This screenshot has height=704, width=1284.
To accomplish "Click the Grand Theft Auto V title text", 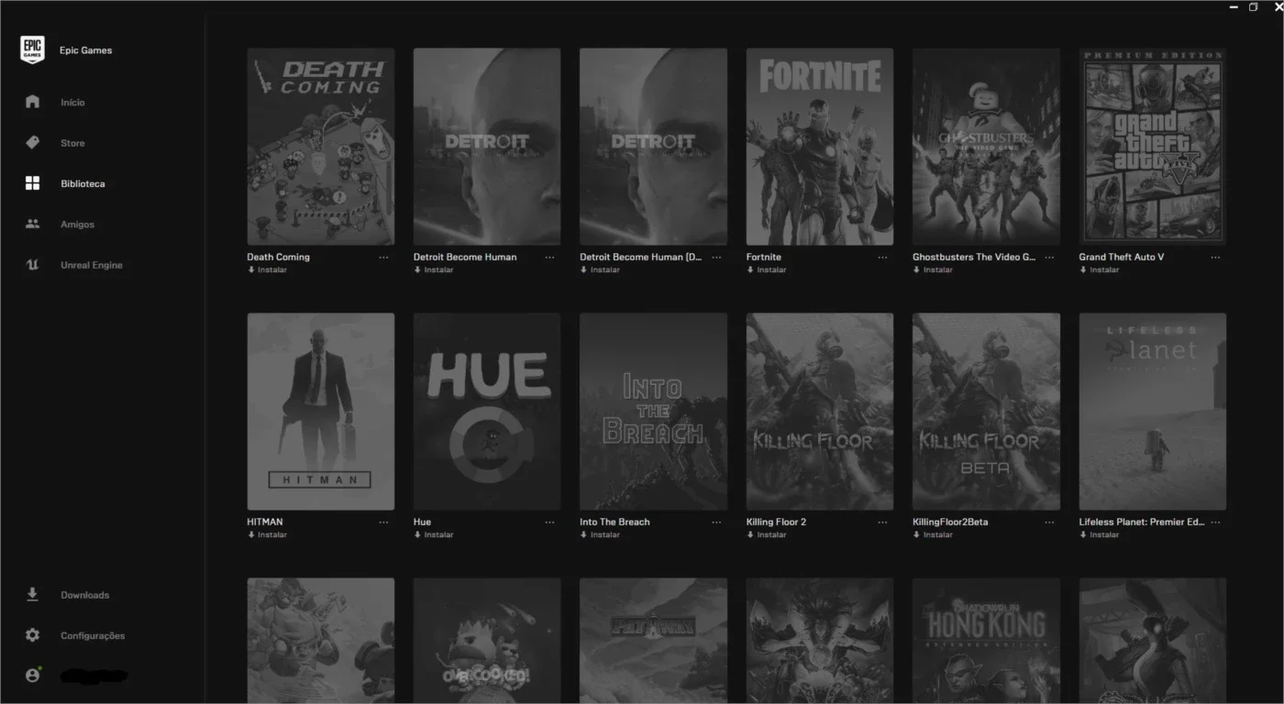I will pos(1122,258).
